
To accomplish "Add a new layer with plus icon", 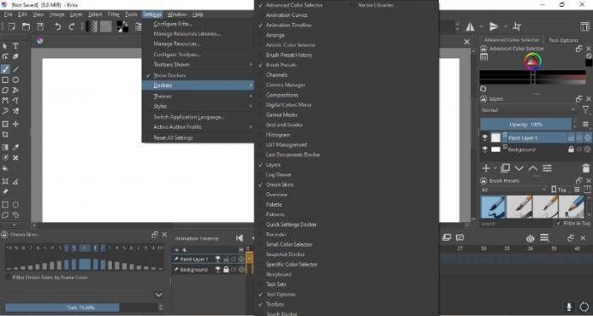I will click(486, 169).
